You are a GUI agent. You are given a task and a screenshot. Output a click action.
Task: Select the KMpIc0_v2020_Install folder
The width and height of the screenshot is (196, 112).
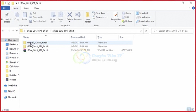pyautogui.click(x=77, y=43)
